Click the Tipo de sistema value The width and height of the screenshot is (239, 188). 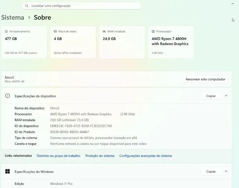tap(93, 138)
